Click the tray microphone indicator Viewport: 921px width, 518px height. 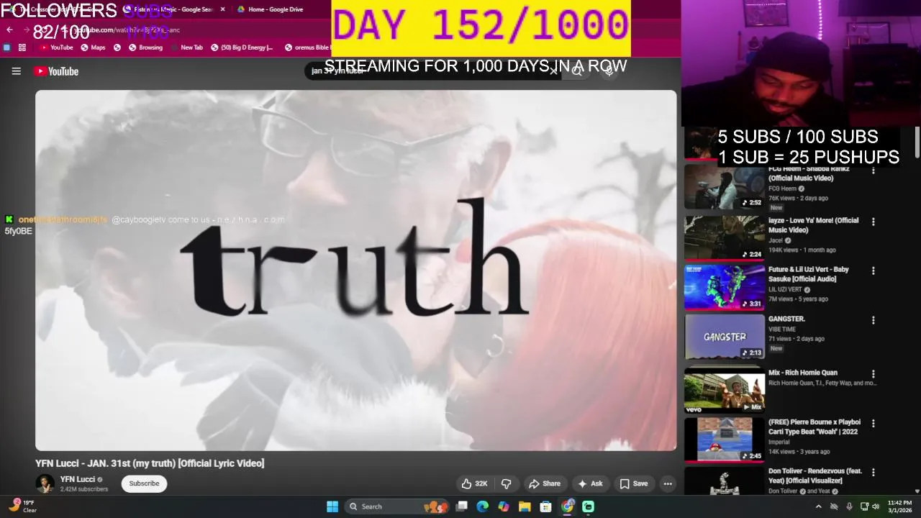849,506
